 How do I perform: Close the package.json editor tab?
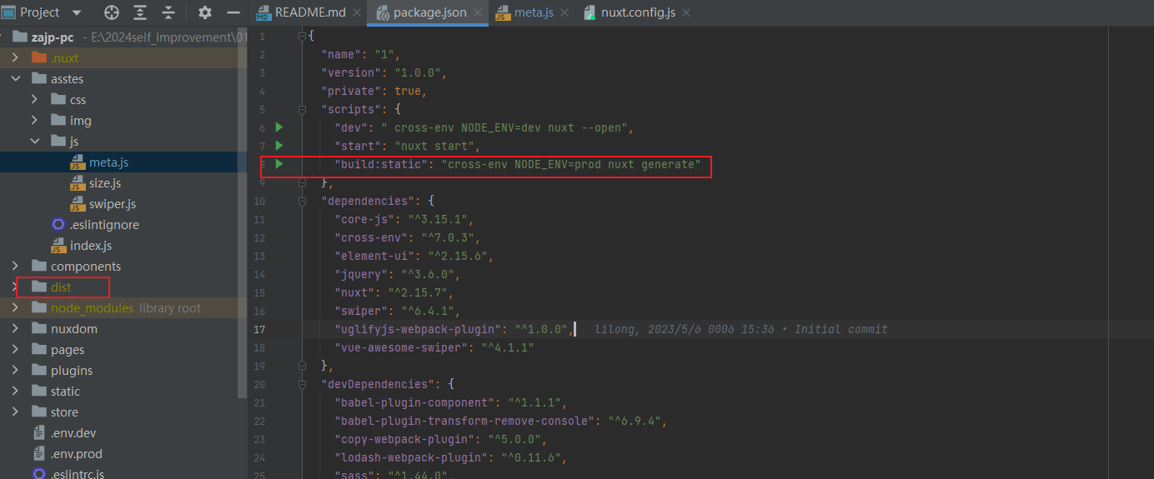479,13
